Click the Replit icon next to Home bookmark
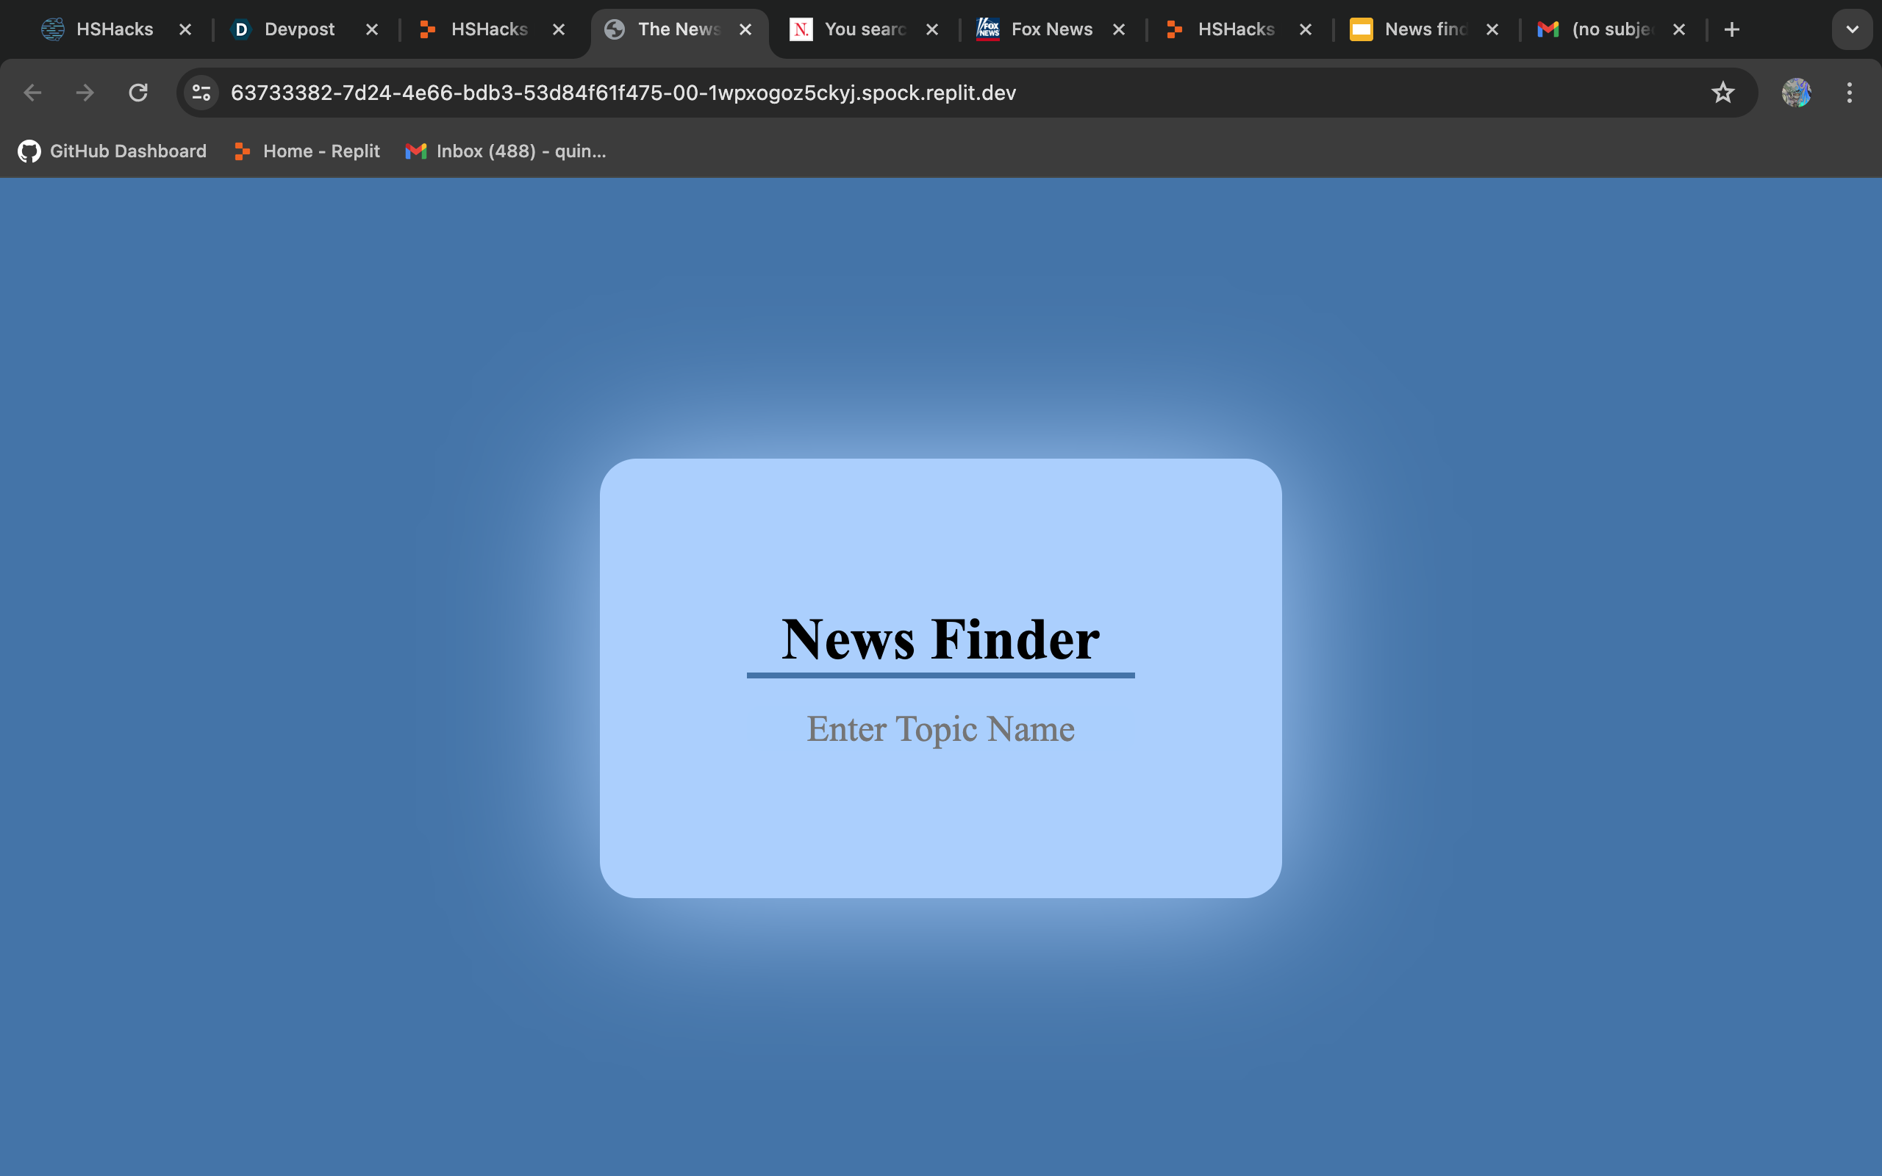The height and width of the screenshot is (1176, 1882). 240,151
